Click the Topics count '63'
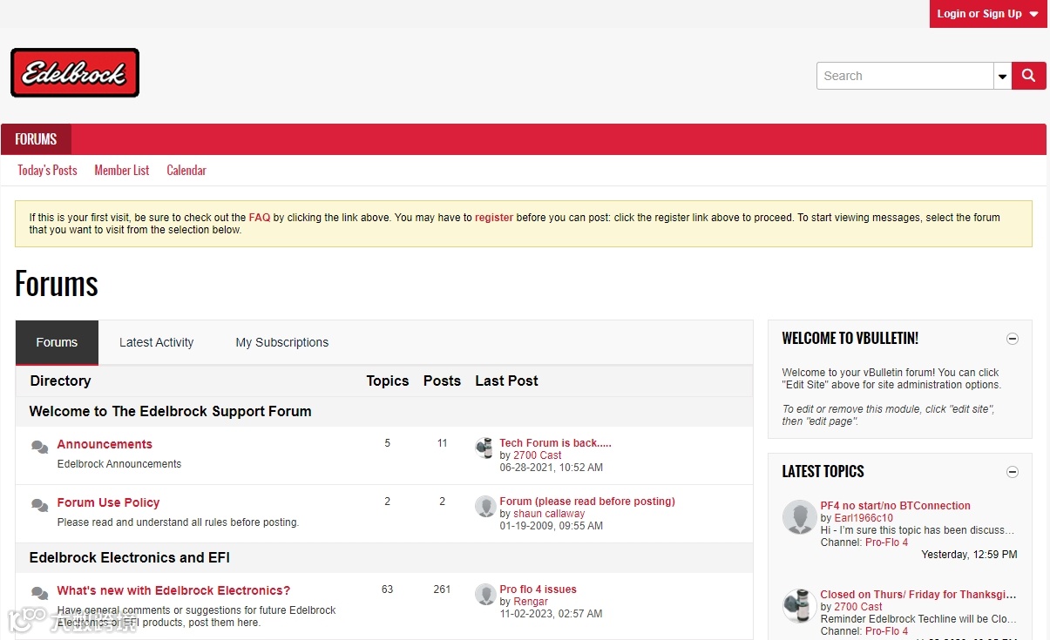Screen dimensions: 1050x640 [387, 589]
